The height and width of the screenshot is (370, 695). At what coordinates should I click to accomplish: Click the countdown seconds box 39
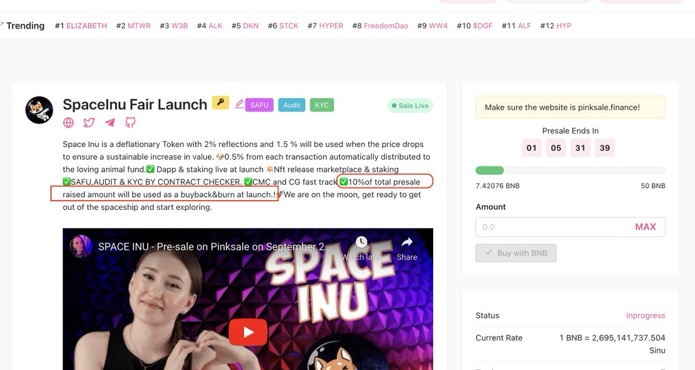605,148
